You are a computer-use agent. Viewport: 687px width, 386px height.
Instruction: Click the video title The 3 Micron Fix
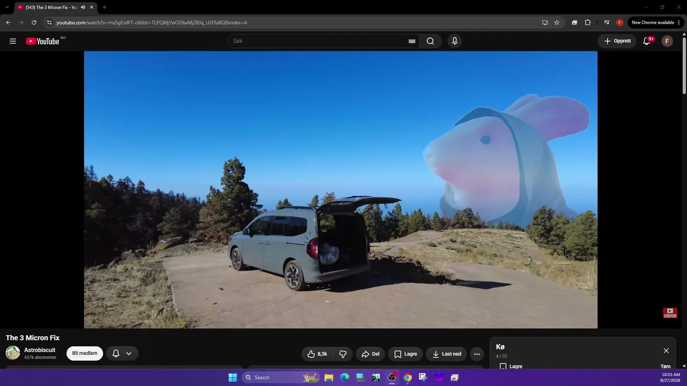click(33, 338)
